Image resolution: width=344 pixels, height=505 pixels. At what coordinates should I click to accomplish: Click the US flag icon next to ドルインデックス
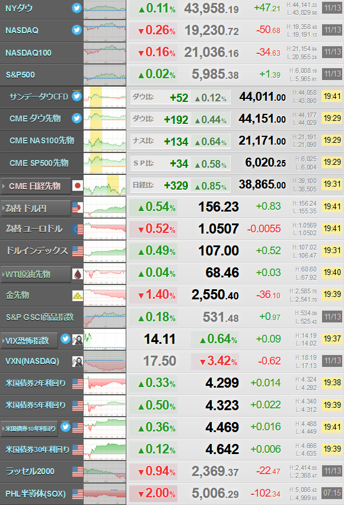point(78,251)
